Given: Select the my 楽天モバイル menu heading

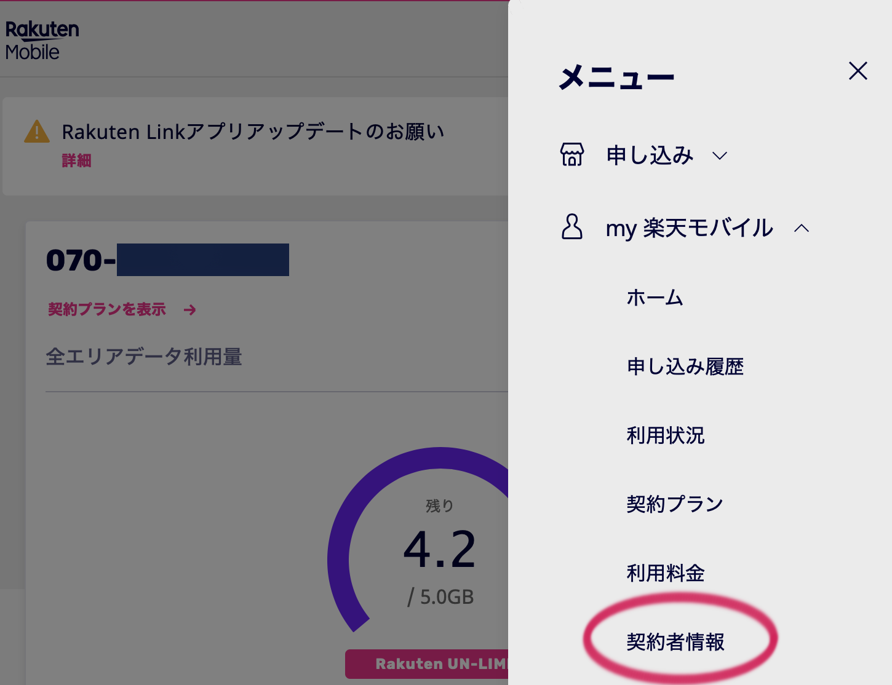Looking at the screenshot, I should pos(689,228).
